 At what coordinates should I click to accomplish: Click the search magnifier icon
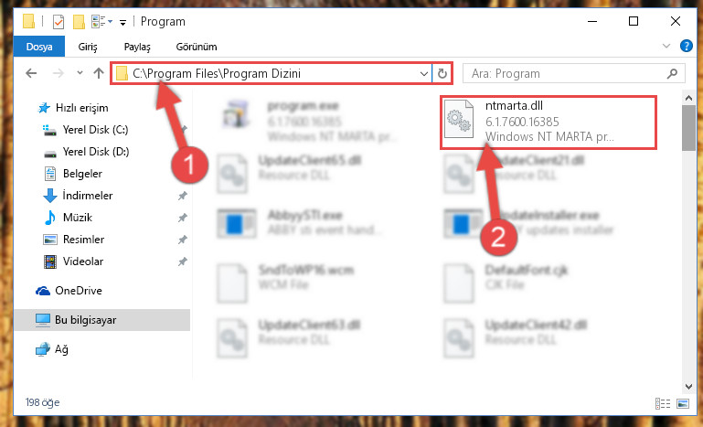(672, 73)
